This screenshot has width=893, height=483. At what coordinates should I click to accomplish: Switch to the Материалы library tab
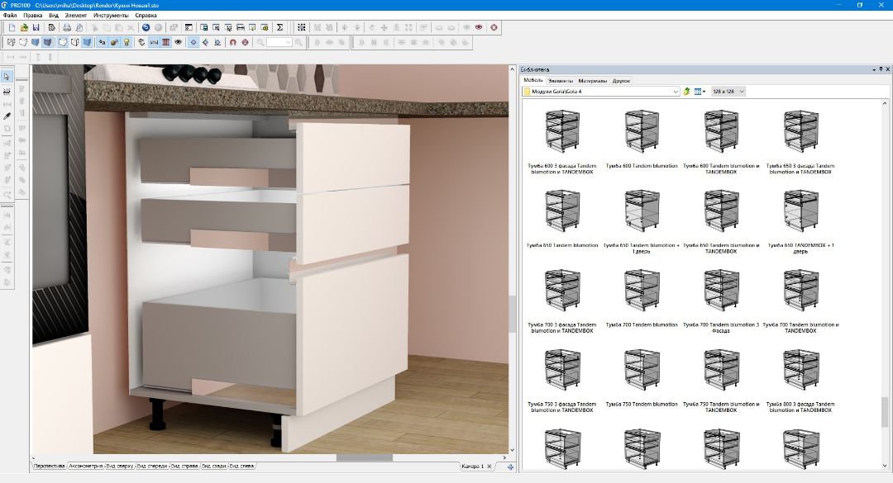point(592,81)
